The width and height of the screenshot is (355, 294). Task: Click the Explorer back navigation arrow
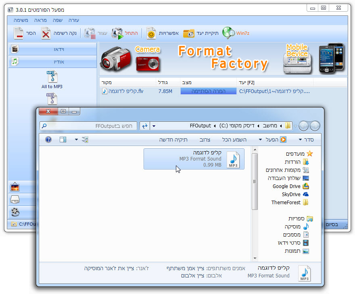(x=315, y=126)
